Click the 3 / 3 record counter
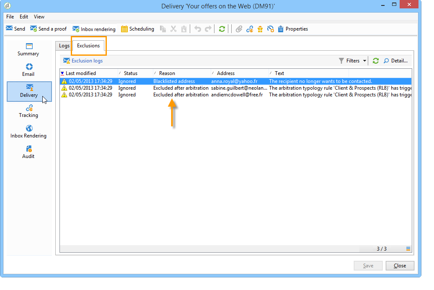The width and height of the screenshot is (434, 290). coord(382,249)
